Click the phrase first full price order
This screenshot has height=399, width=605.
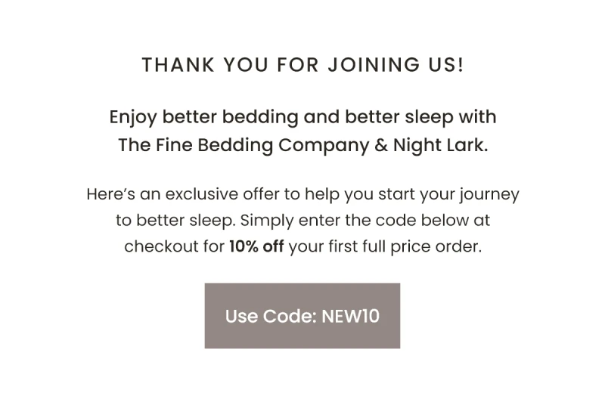click(x=405, y=246)
